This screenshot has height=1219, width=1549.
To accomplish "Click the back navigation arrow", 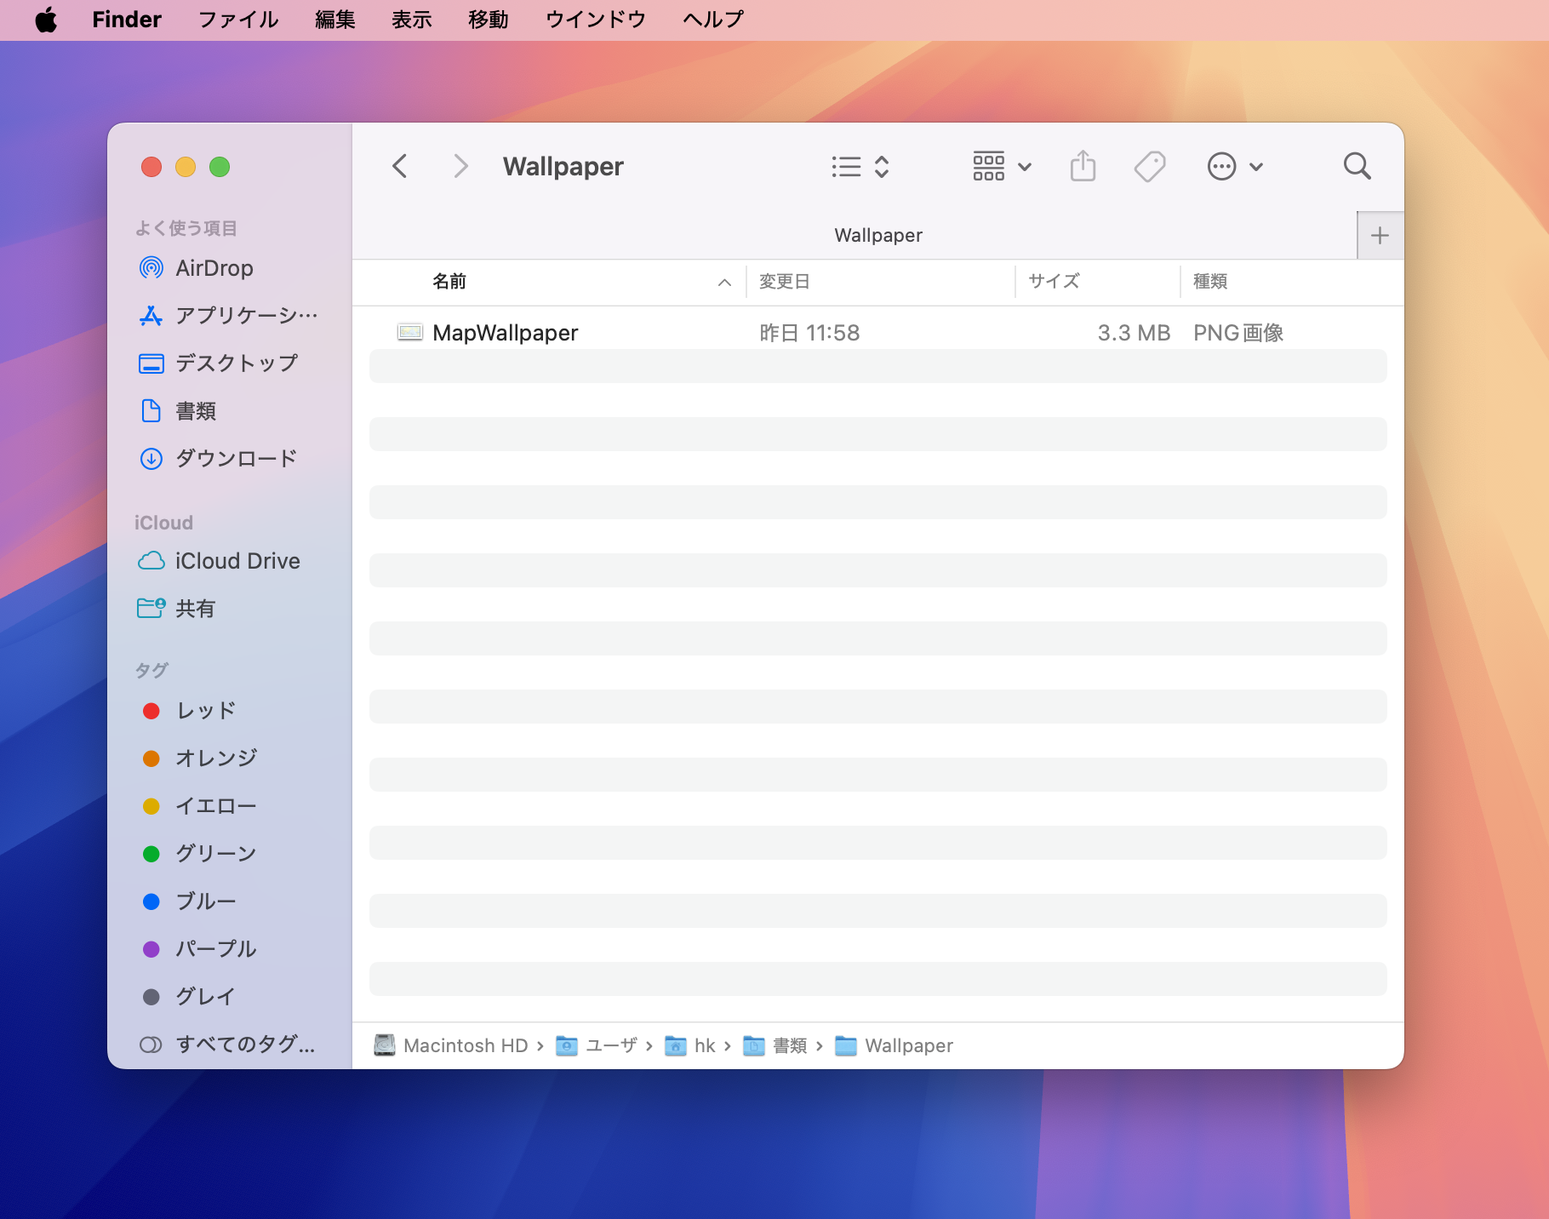I will click(x=399, y=166).
